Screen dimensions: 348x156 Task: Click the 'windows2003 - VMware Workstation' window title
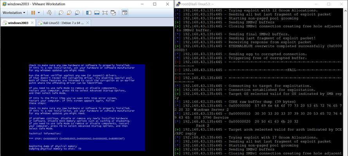36,4
